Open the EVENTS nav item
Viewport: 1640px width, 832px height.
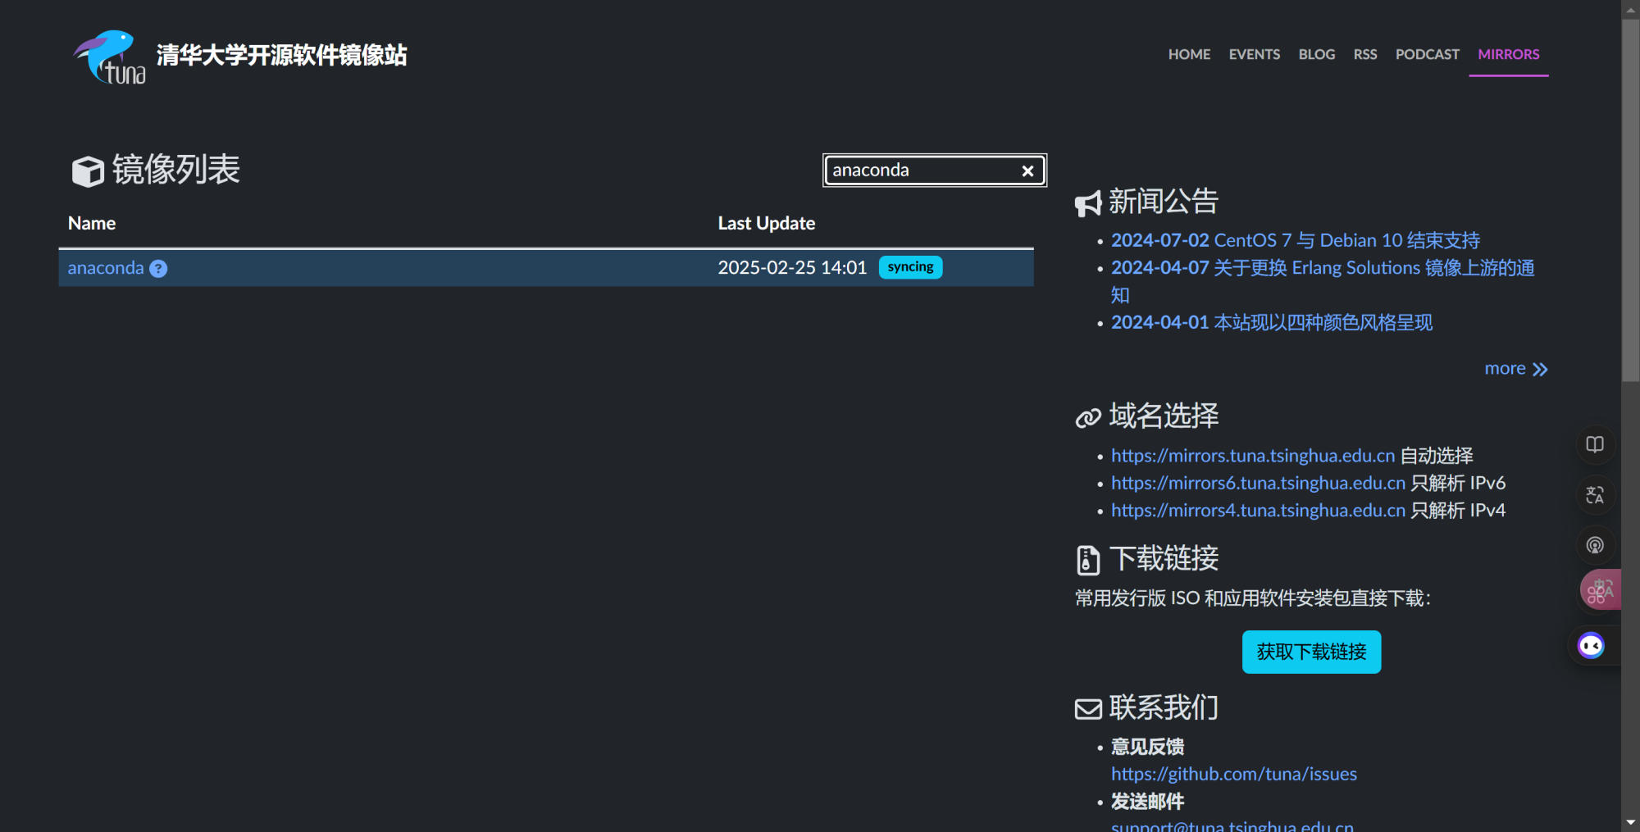(x=1254, y=54)
